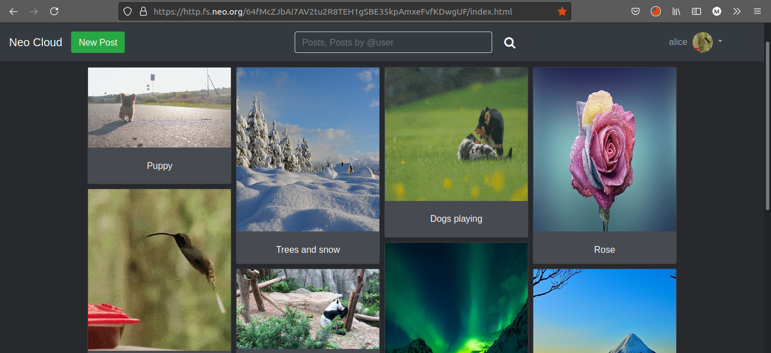Reload the current page
Image resolution: width=771 pixels, height=353 pixels.
point(54,11)
